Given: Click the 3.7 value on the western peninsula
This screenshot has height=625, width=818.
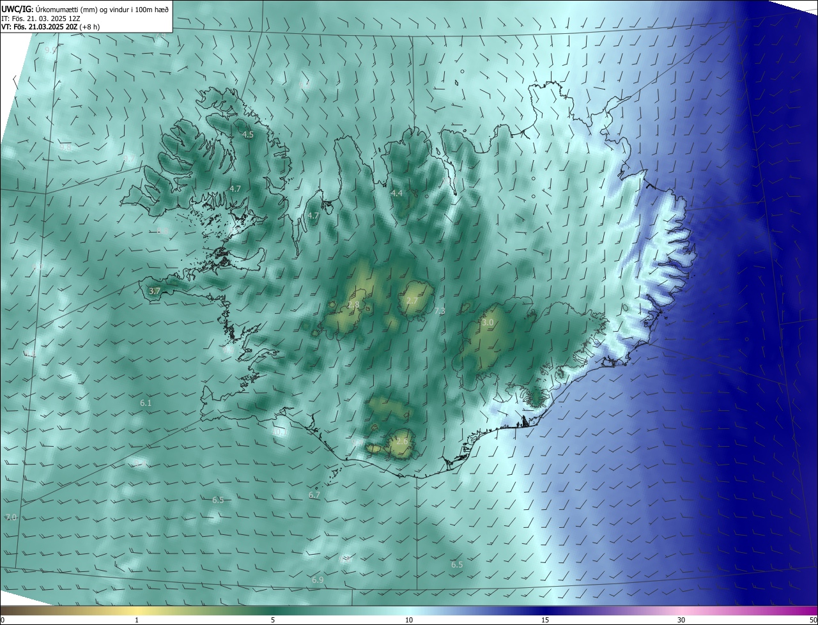Looking at the screenshot, I should (155, 291).
